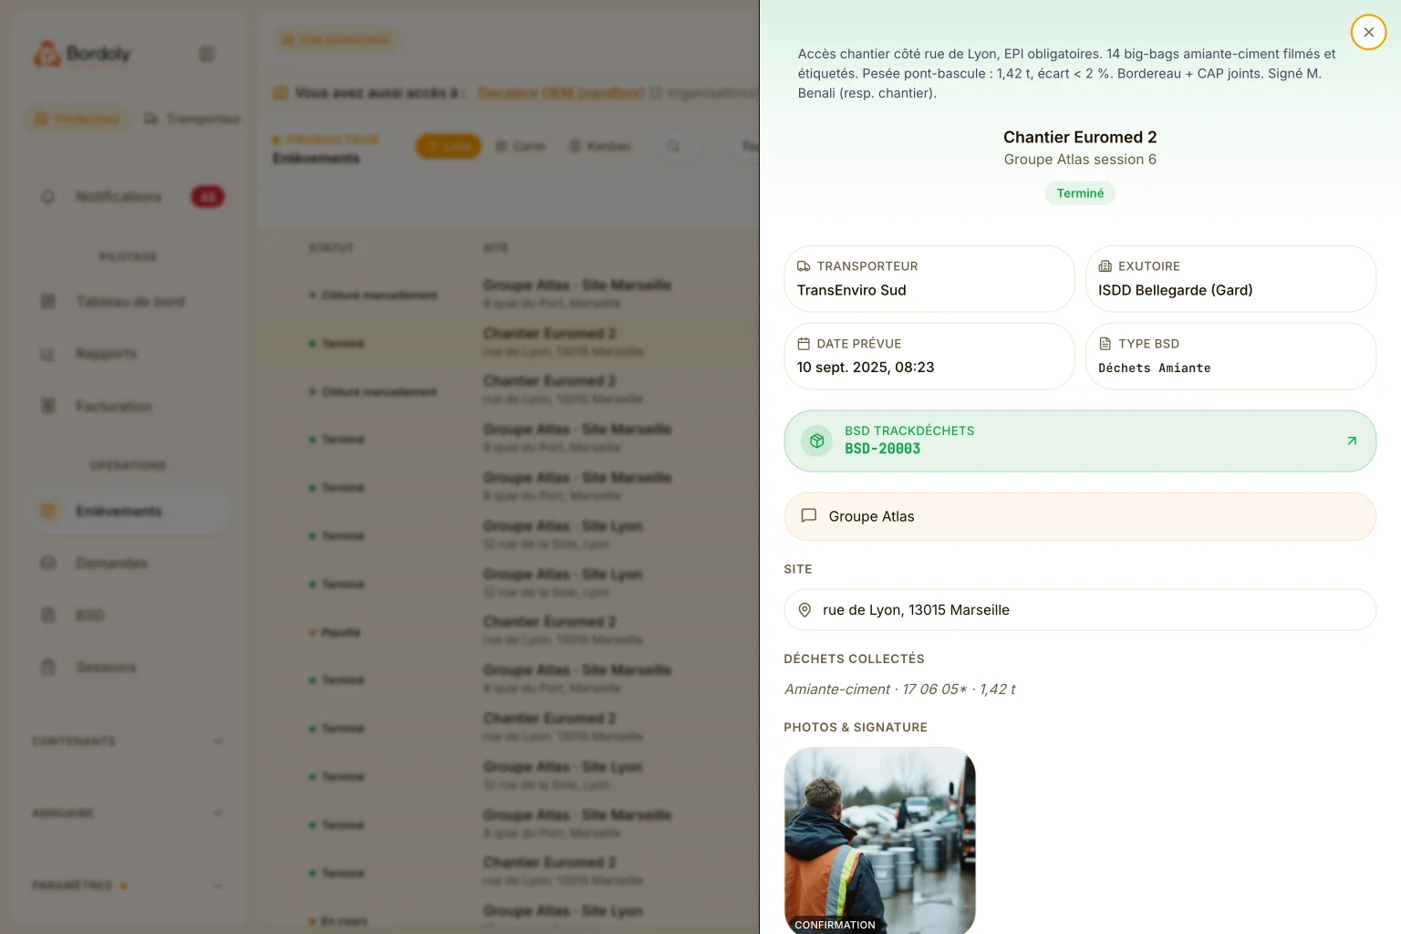
Task: Click the document icon beside Type BSD
Action: 1105,344
